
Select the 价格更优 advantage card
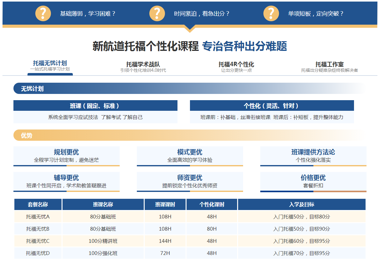[313, 182]
